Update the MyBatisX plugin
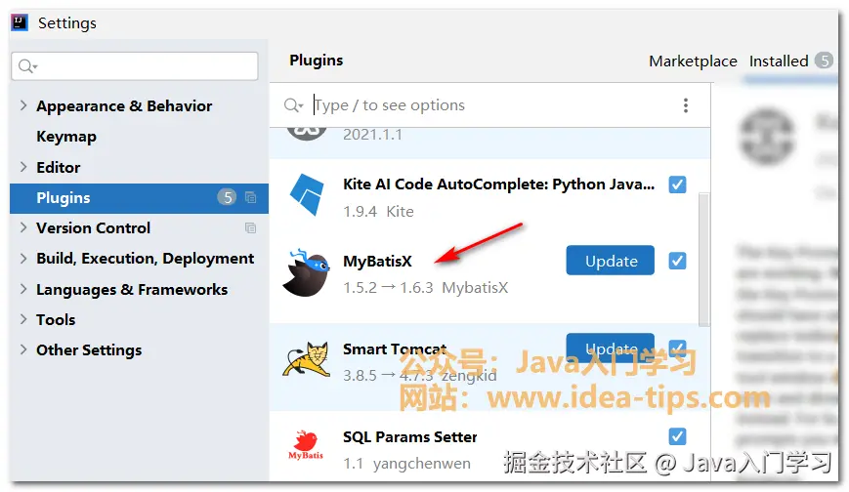The width and height of the screenshot is (849, 492). [x=611, y=261]
